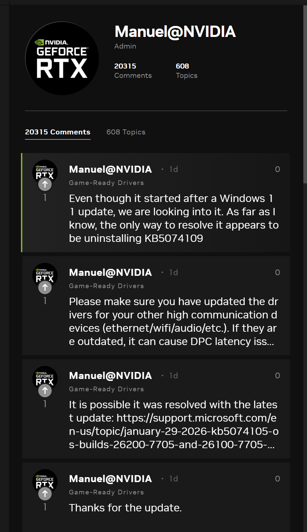
Task: Click the page's vertical scrollbar thumb
Action: [305, 93]
